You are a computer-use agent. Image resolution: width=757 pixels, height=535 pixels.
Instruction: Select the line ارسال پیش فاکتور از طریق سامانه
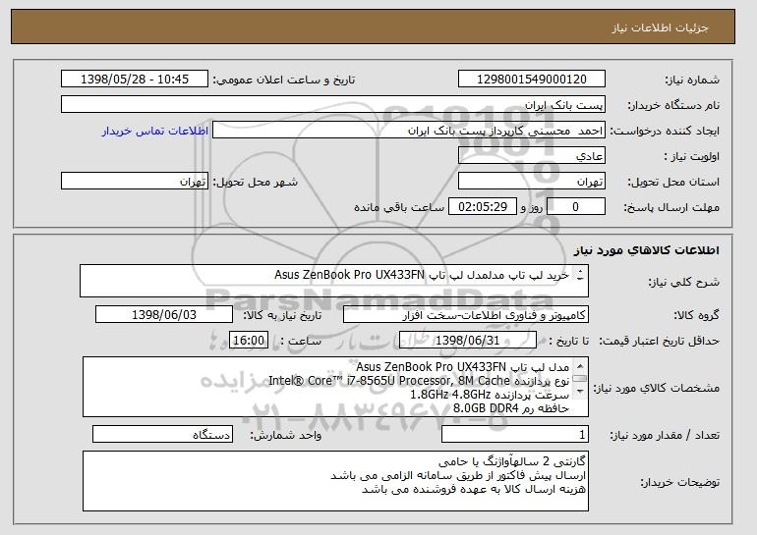tap(458, 476)
